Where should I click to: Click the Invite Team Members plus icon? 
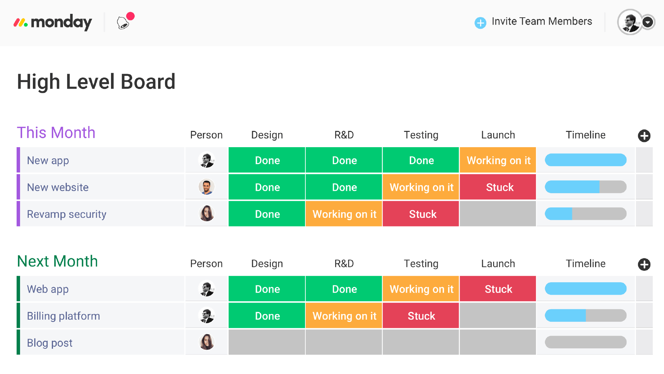pyautogui.click(x=480, y=23)
